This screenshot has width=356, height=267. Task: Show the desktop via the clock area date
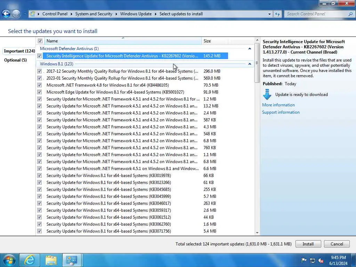(338, 264)
